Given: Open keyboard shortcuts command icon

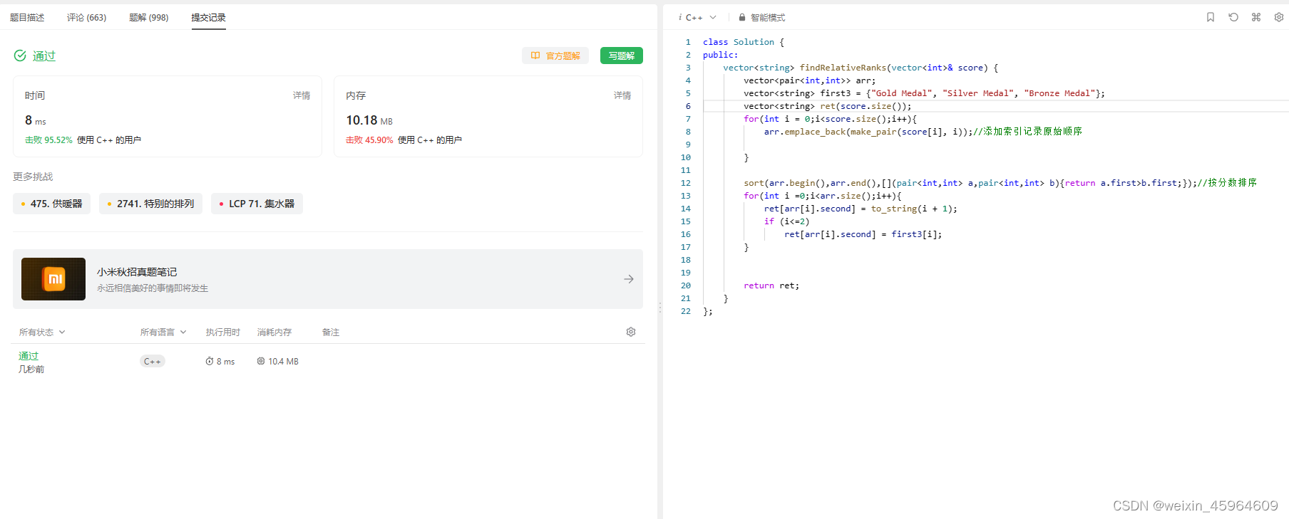Looking at the screenshot, I should (1256, 17).
